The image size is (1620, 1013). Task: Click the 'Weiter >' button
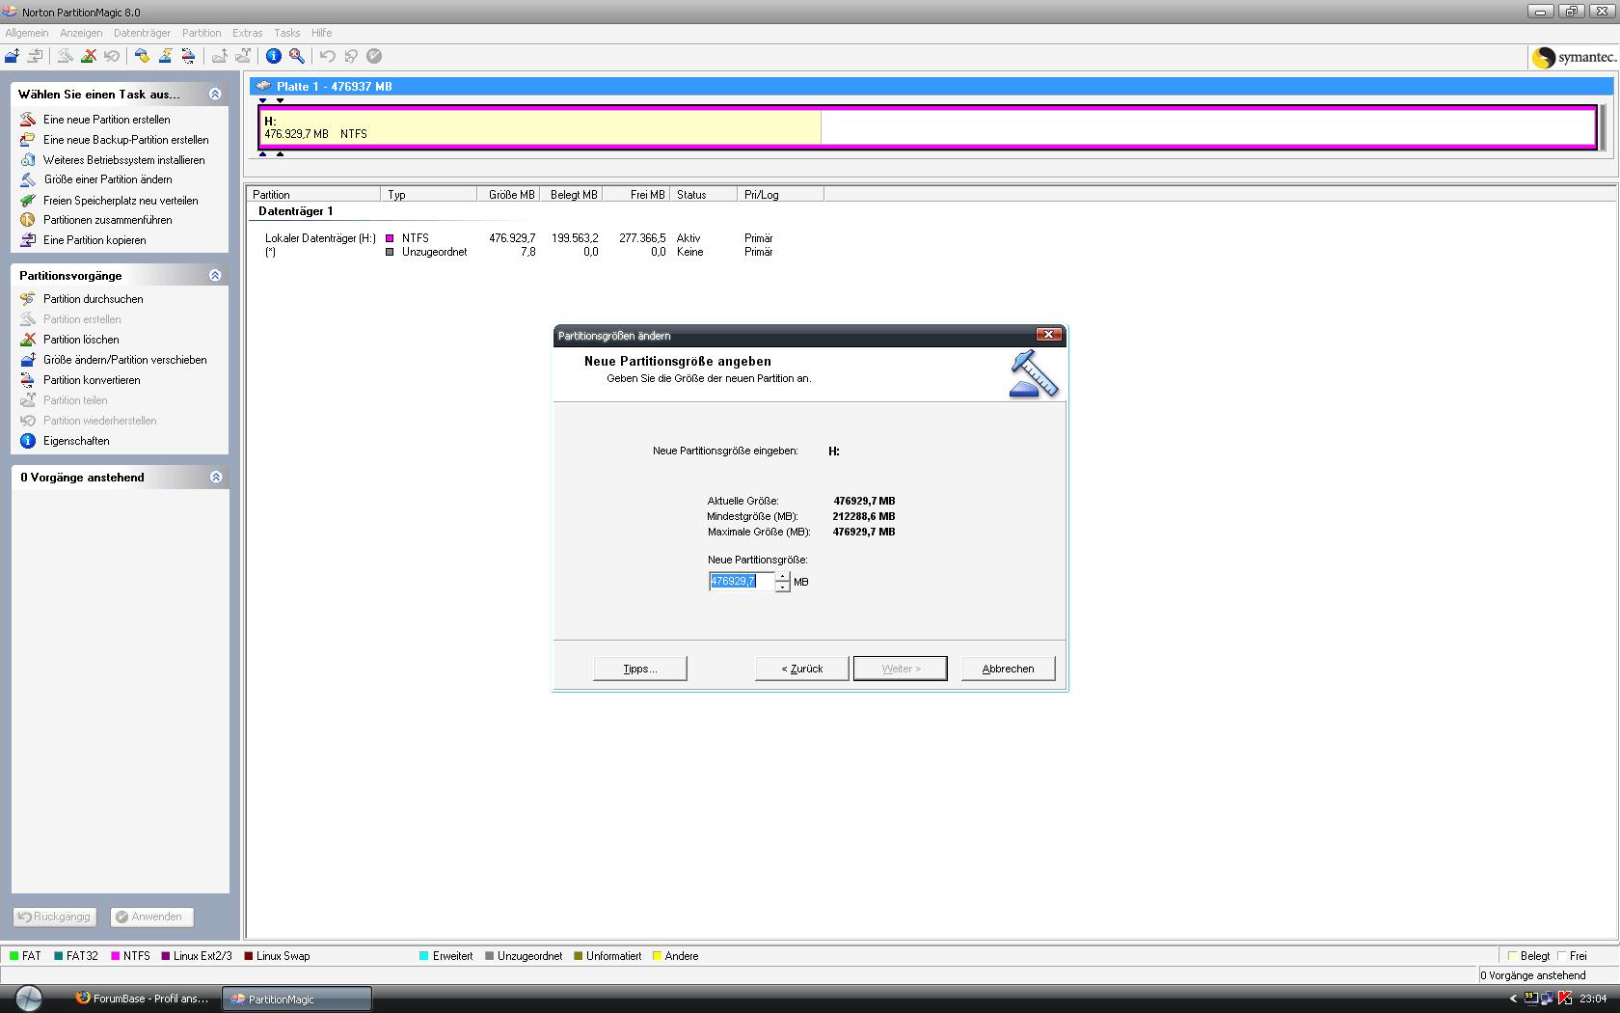(x=901, y=669)
